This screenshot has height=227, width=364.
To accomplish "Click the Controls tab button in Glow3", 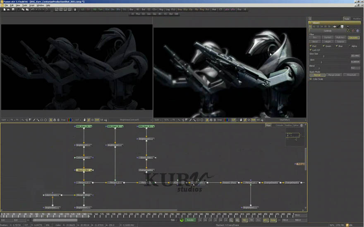I will [x=328, y=31].
